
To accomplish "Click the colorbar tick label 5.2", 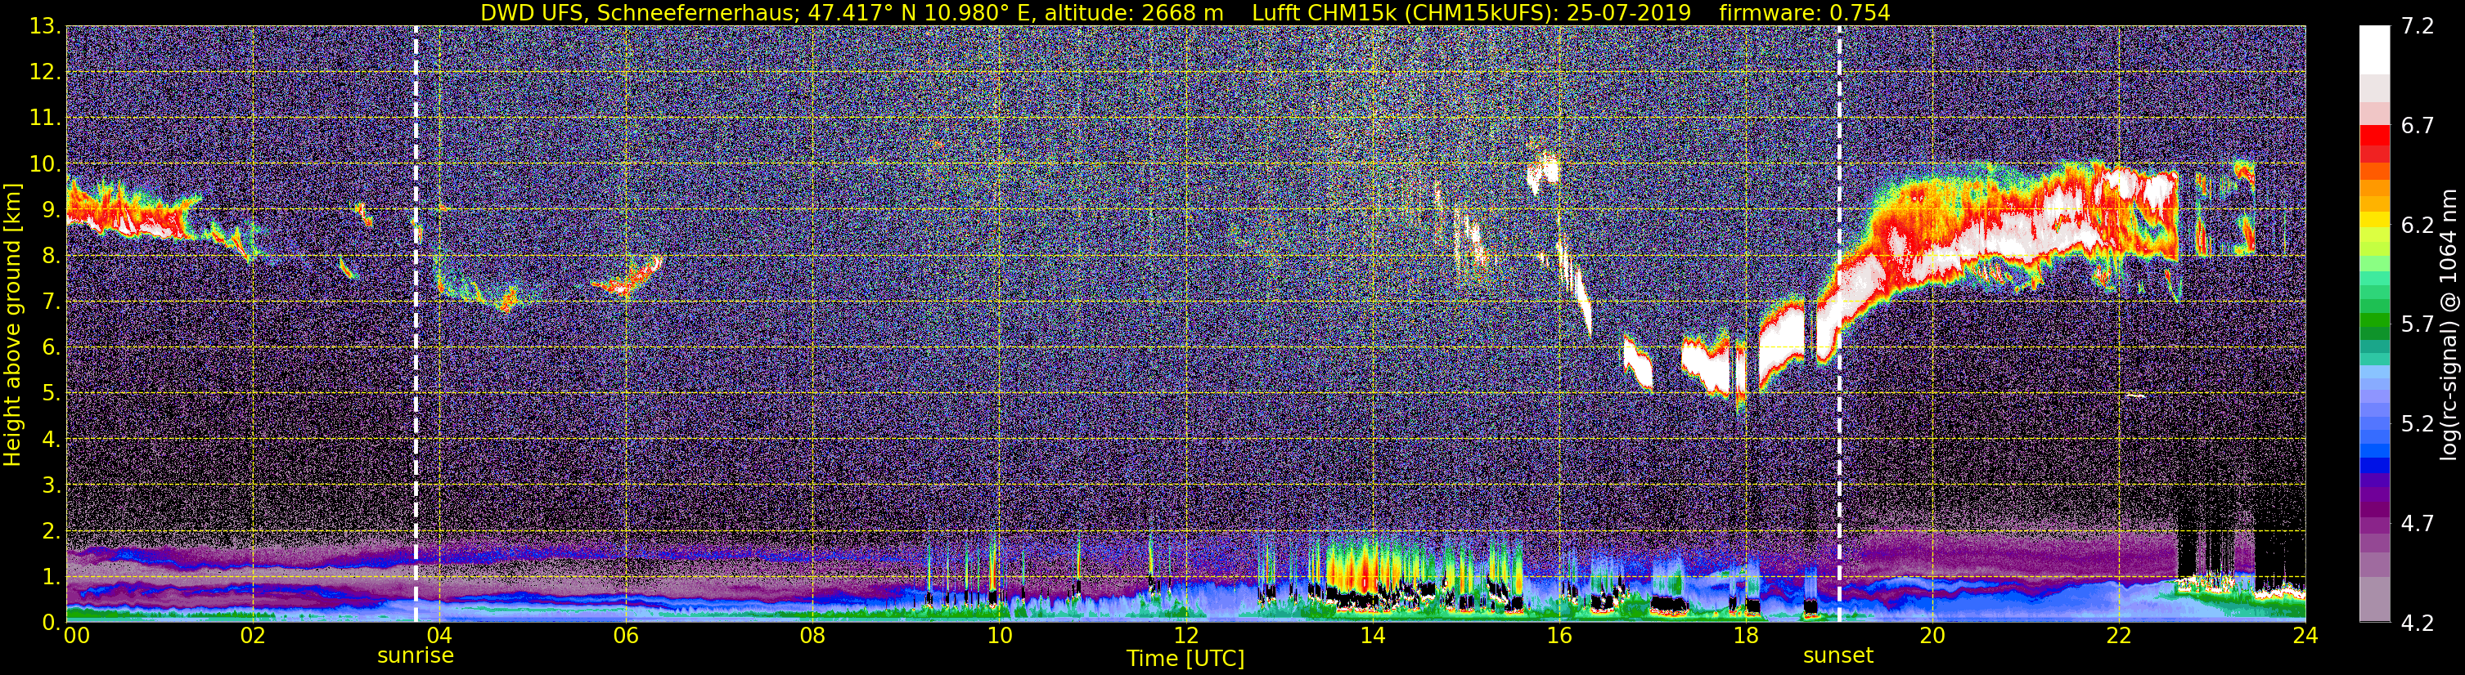I will (2418, 423).
